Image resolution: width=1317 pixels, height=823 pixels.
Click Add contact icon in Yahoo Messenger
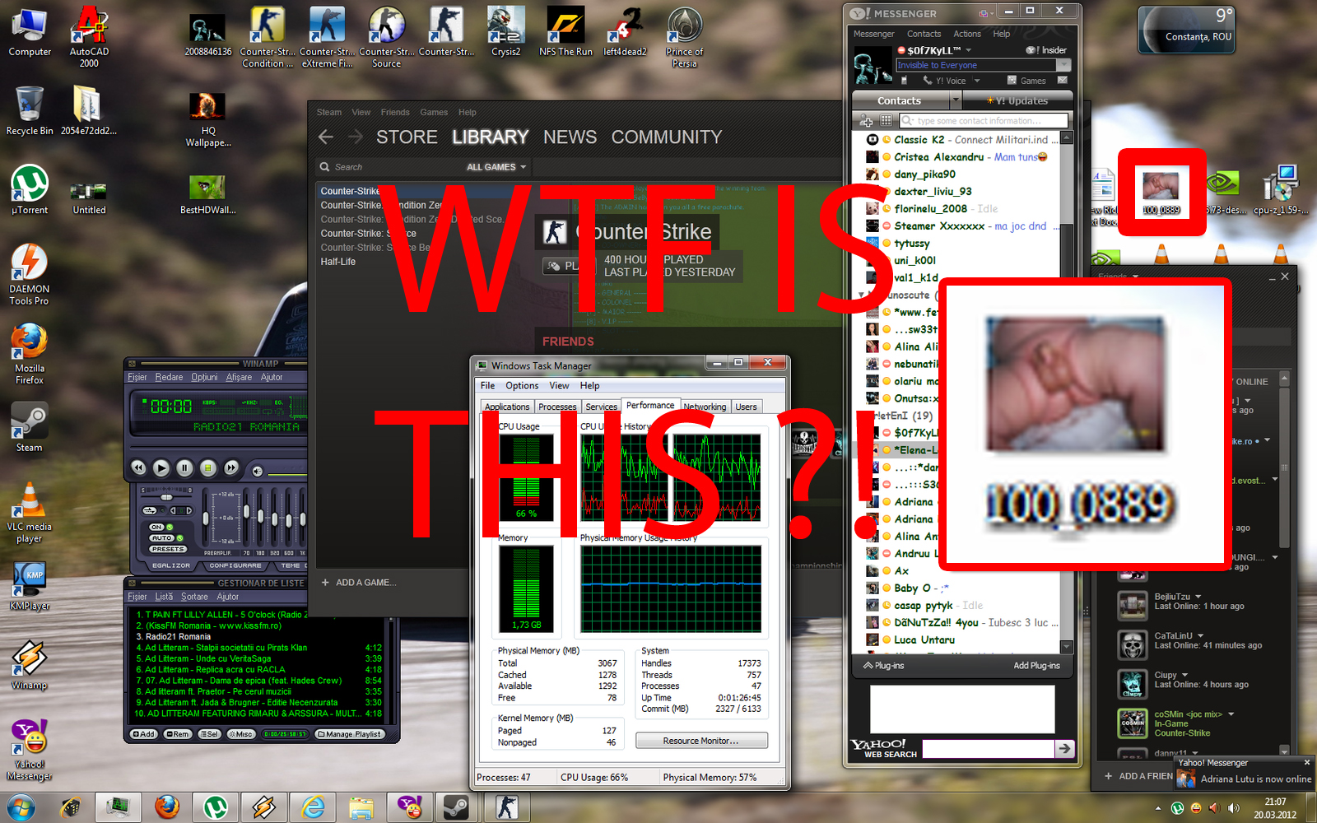tap(866, 120)
